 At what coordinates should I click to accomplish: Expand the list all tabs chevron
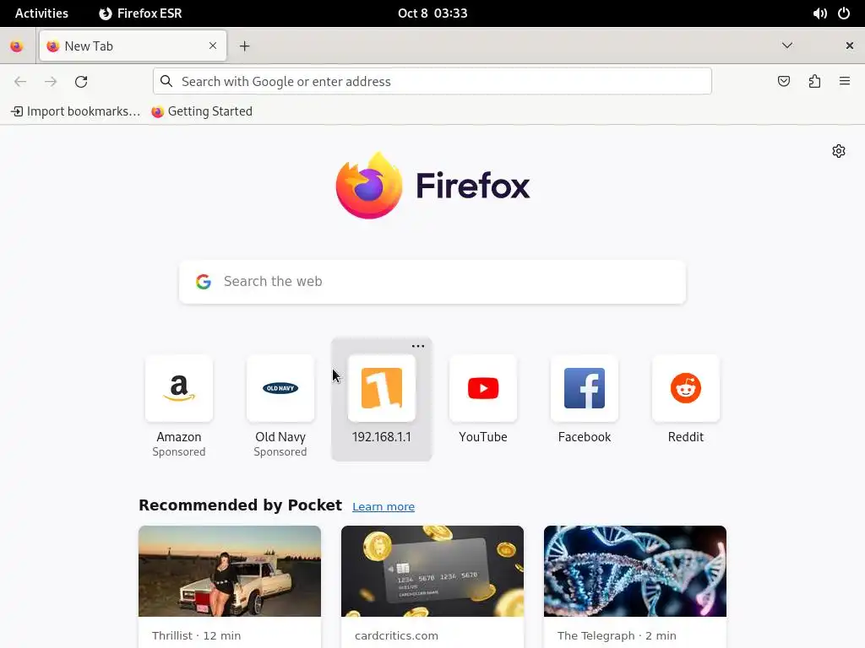tap(787, 46)
